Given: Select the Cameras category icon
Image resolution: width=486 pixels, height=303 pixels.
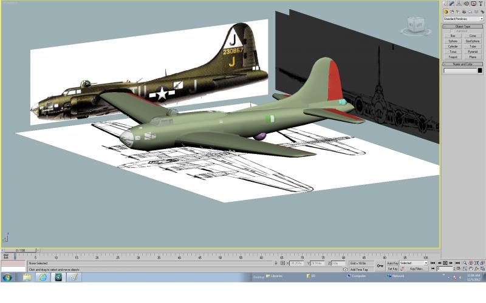Looking at the screenshot, I should pyautogui.click(x=464, y=12).
